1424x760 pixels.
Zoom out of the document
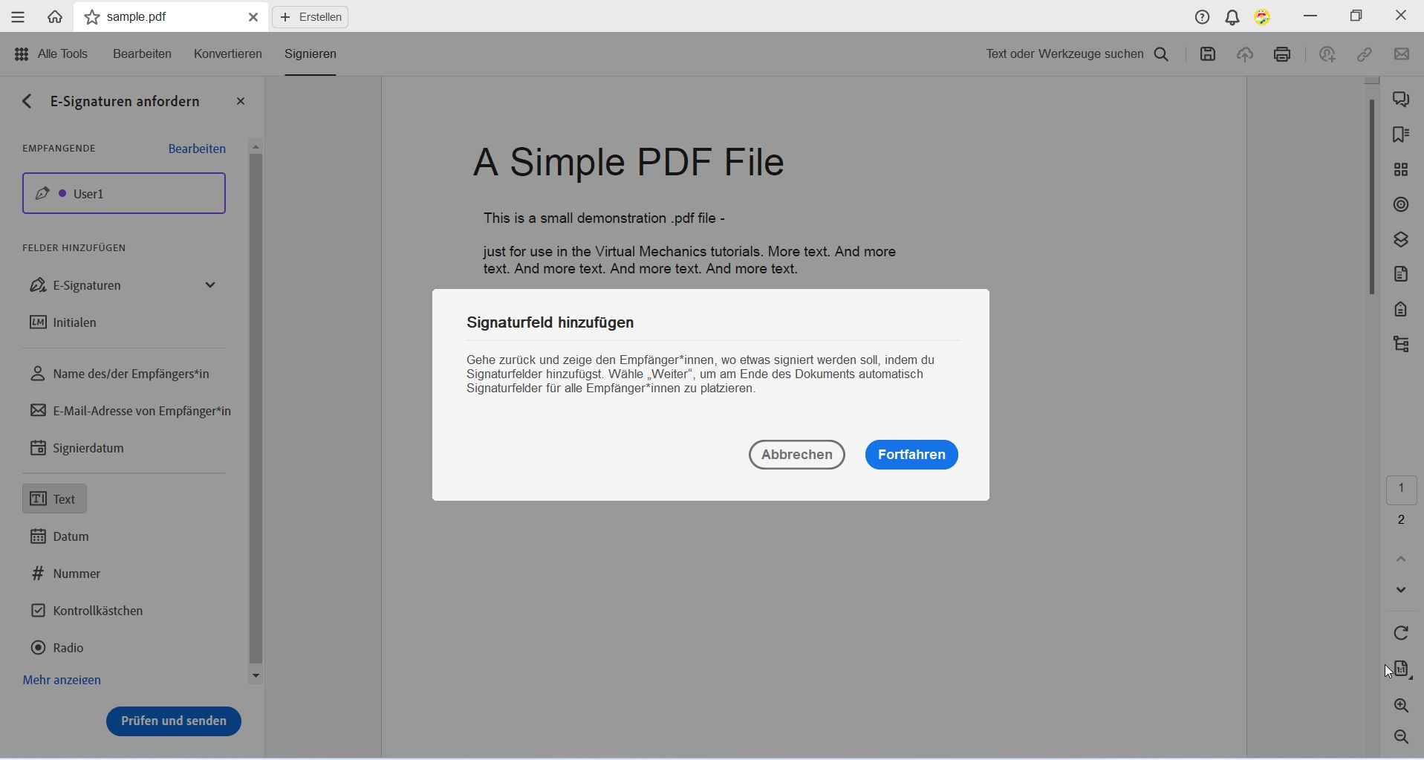tap(1401, 737)
